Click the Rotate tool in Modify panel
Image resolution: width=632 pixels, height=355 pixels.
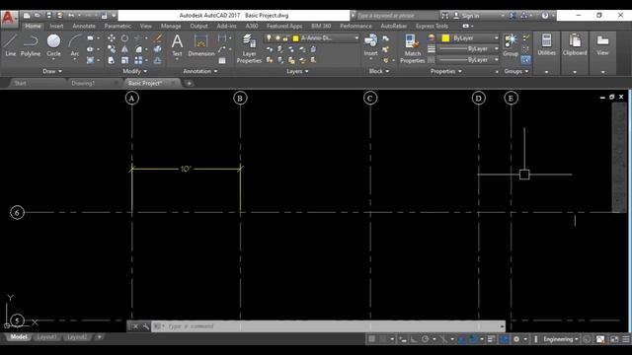124,38
